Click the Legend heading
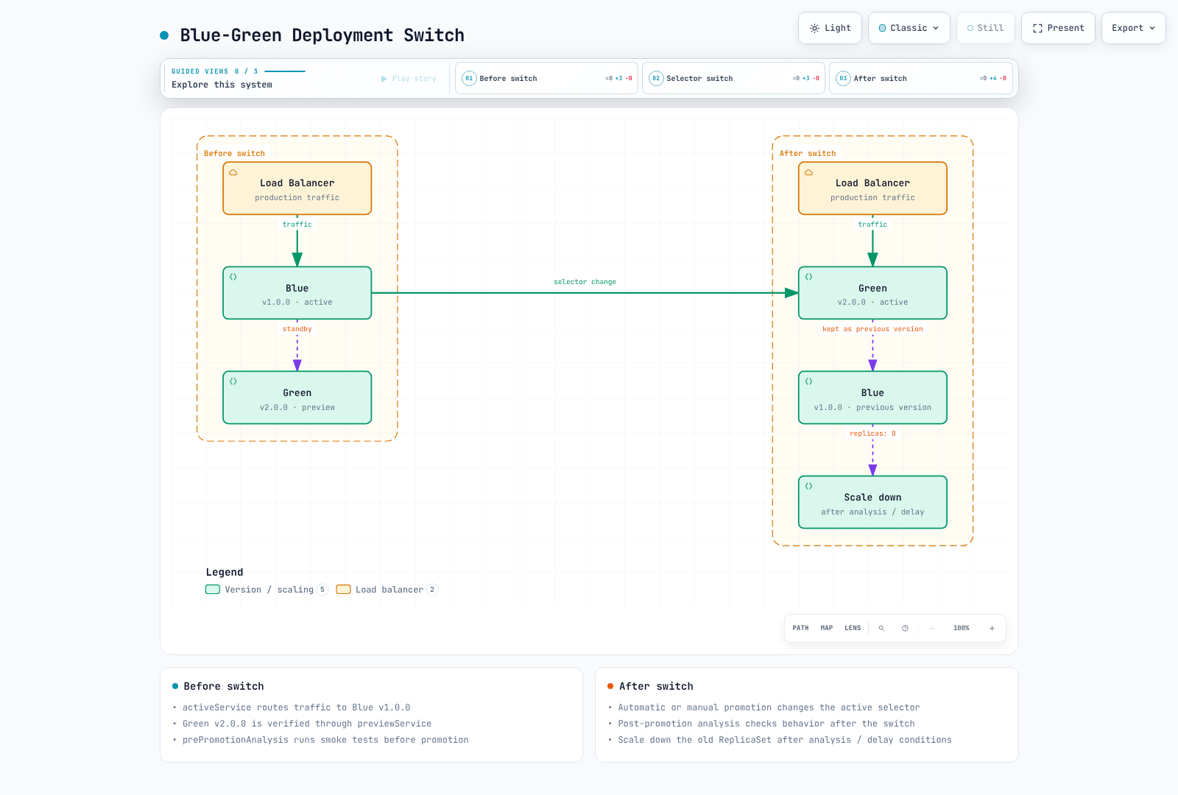The width and height of the screenshot is (1178, 795). point(225,572)
